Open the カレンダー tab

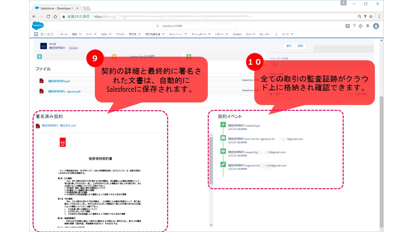(x=265, y=34)
